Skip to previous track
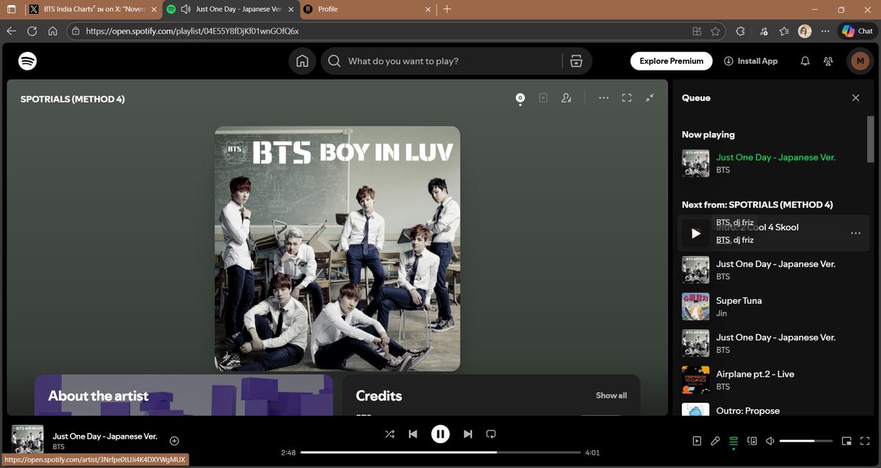881x468 pixels. pos(413,434)
